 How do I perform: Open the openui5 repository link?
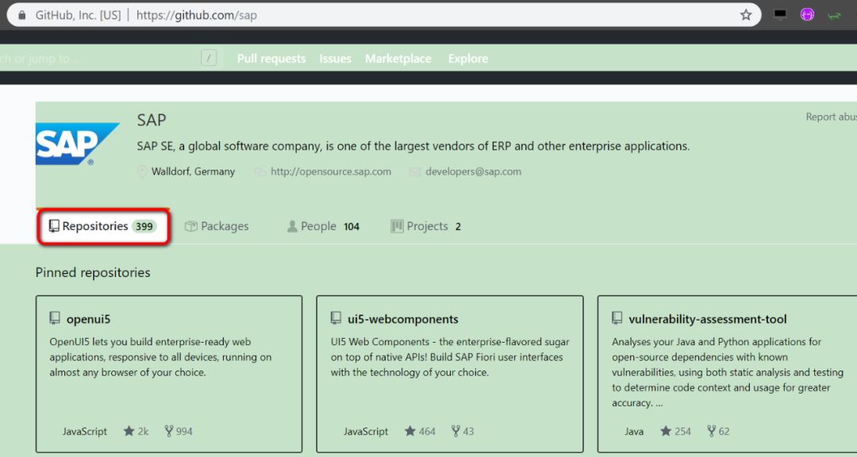pos(88,320)
